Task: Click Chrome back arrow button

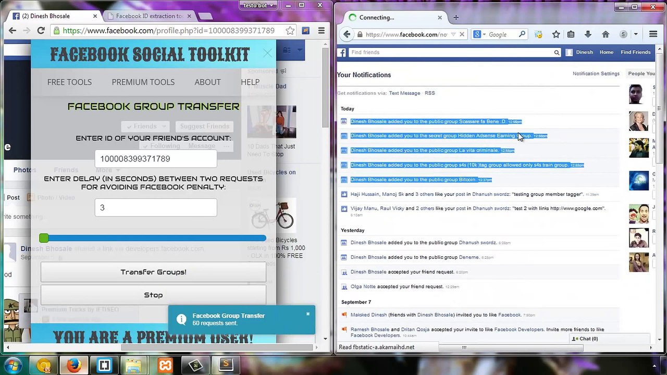Action: (x=13, y=31)
